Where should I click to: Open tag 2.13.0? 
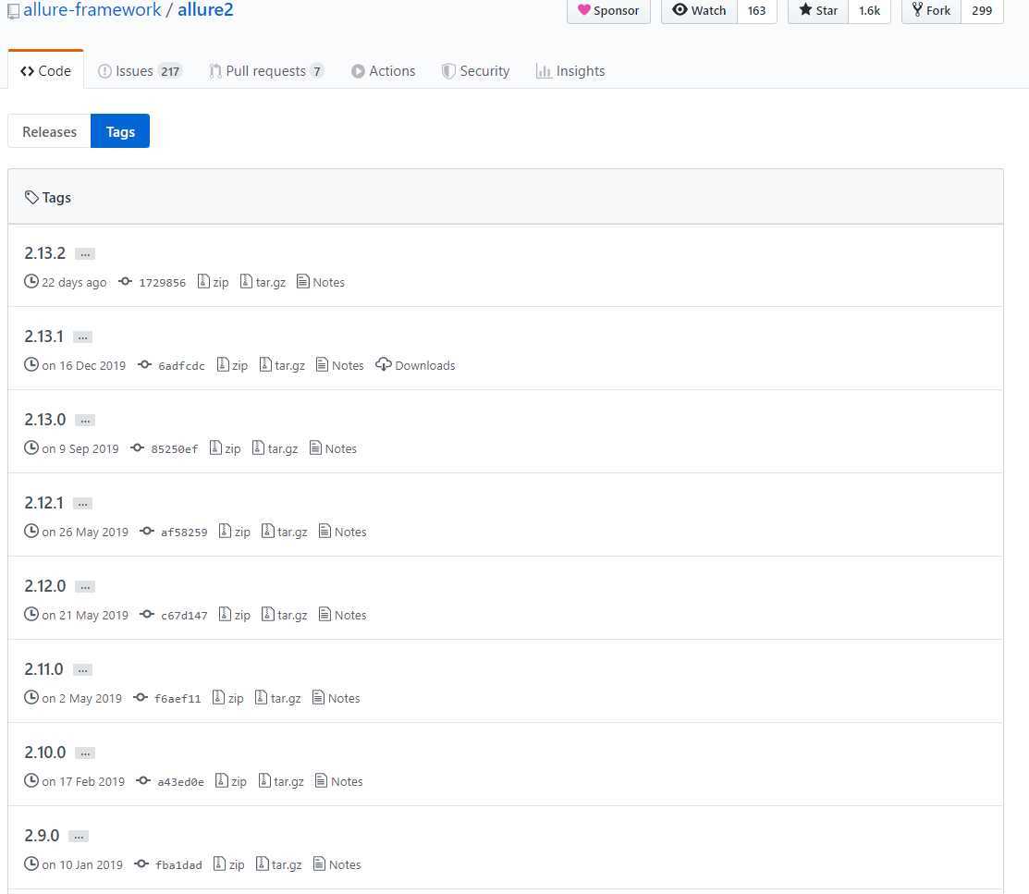point(44,420)
